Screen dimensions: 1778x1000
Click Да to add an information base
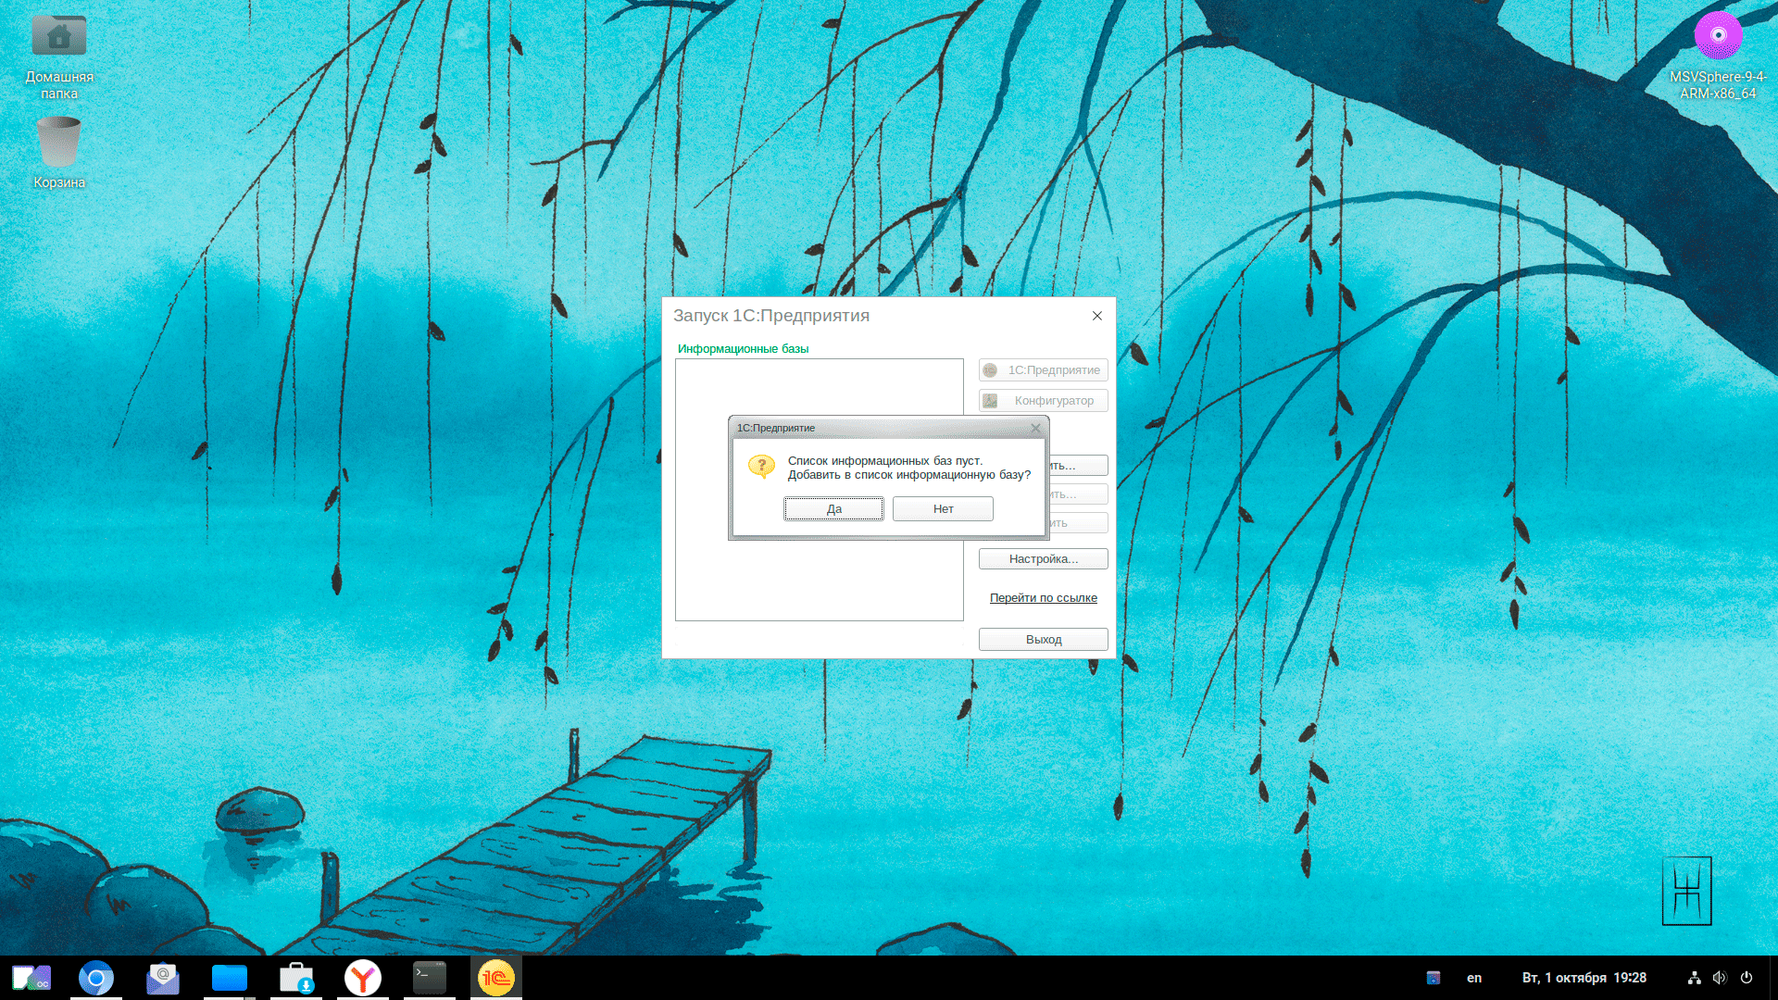[833, 509]
